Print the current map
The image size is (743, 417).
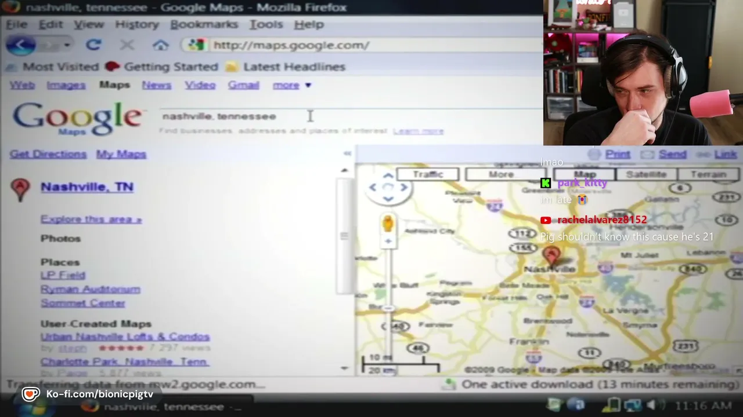tap(618, 154)
